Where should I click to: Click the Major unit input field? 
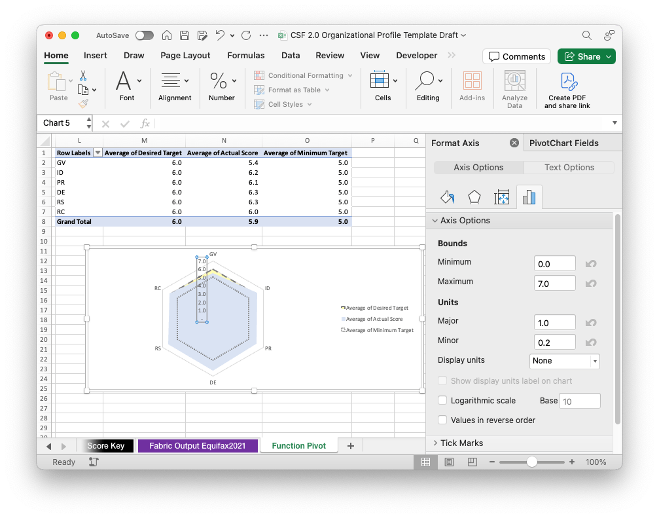[x=554, y=323]
